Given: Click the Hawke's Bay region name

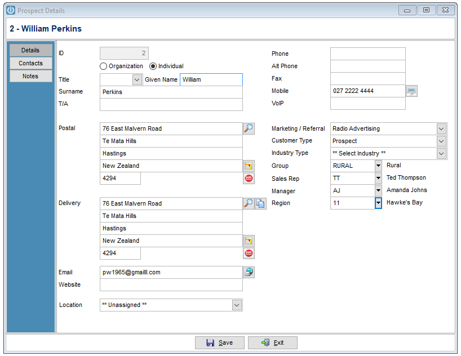Looking at the screenshot, I should click(404, 202).
